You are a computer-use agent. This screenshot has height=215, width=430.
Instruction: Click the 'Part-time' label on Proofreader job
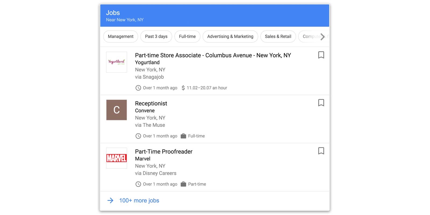[197, 184]
